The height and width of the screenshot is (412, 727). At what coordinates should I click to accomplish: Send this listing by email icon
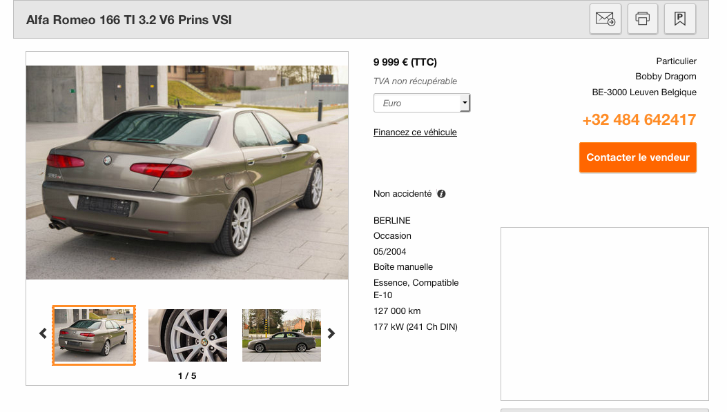coord(605,19)
